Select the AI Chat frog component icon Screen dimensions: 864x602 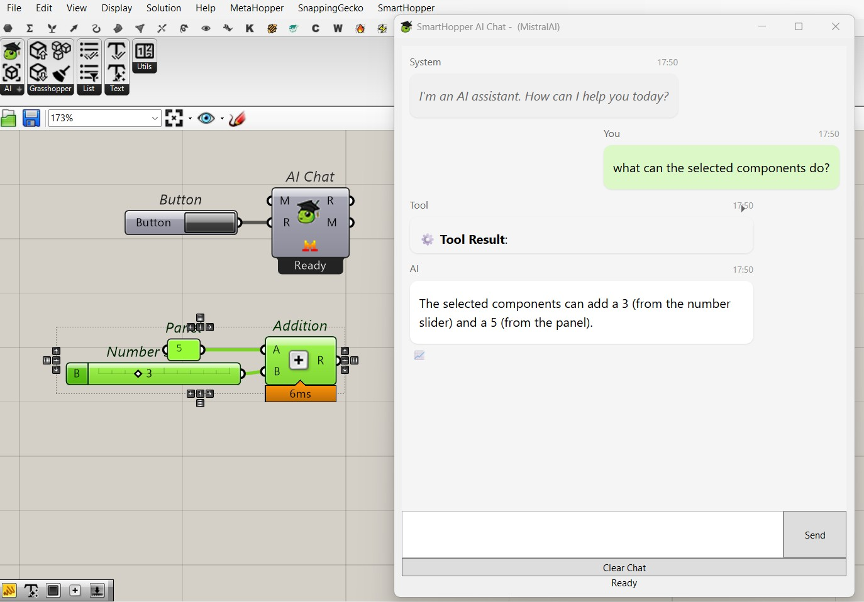[x=12, y=51]
